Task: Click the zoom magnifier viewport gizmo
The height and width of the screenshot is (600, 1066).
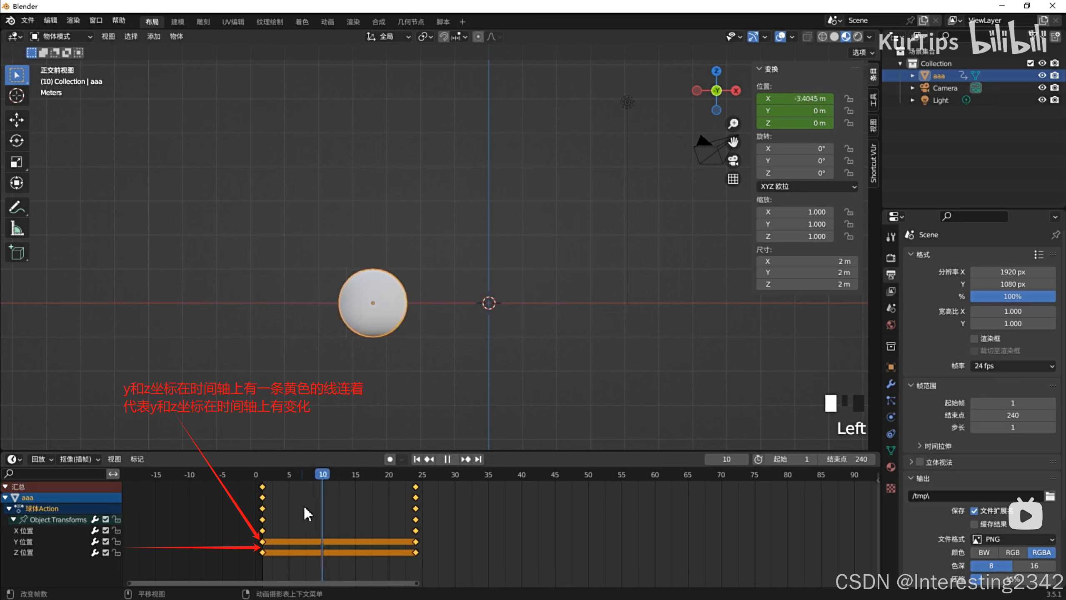Action: [x=733, y=124]
